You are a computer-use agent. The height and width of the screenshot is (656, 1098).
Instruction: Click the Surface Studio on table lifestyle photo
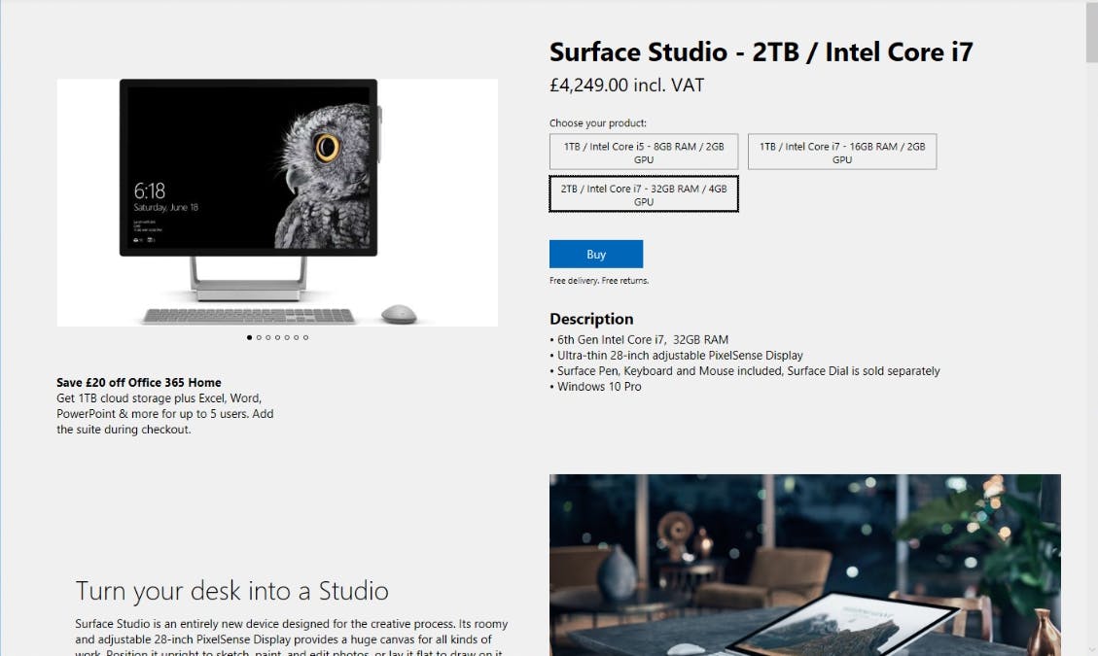click(x=804, y=565)
